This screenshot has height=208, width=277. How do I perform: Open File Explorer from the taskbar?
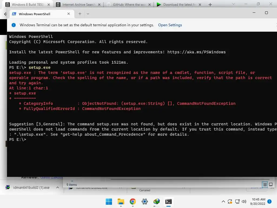[121, 201]
